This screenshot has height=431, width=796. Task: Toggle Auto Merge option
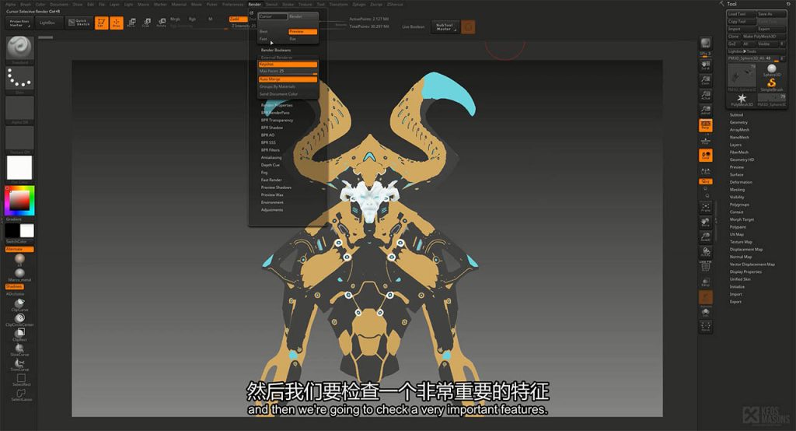pyautogui.click(x=288, y=79)
